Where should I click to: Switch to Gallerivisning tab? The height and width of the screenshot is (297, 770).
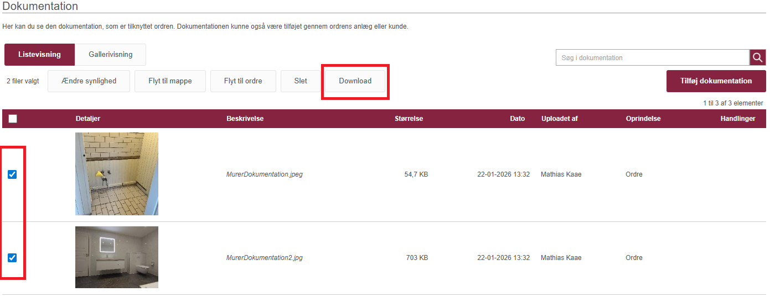point(111,55)
